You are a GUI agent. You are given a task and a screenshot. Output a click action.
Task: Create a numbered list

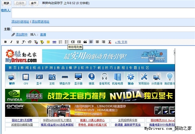[x=60, y=42]
